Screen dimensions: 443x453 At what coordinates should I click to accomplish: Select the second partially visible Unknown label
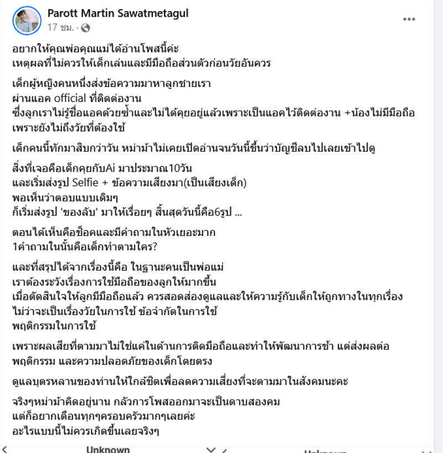[x=325, y=451]
